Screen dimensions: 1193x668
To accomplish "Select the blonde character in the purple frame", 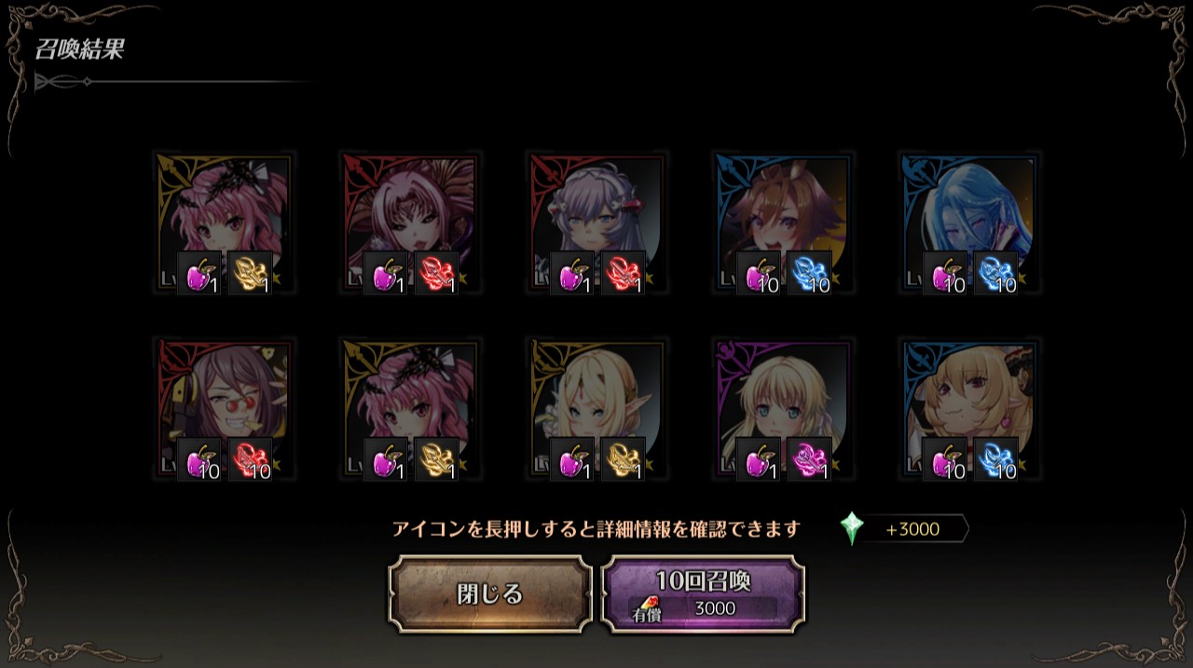I will [783, 410].
